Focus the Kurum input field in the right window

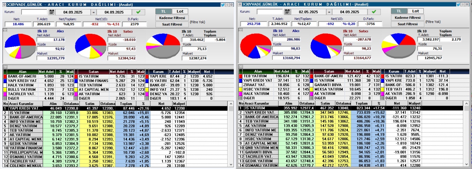click(x=270, y=12)
